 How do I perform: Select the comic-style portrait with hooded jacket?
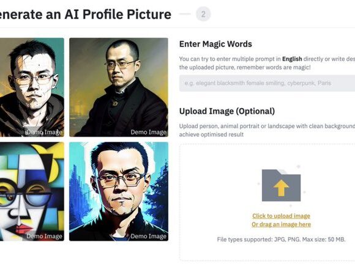[32, 87]
